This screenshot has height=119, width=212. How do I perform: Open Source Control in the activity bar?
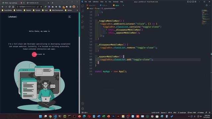pyautogui.click(x=82, y=17)
